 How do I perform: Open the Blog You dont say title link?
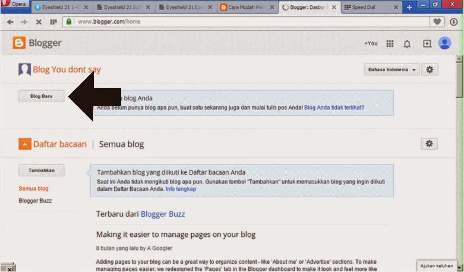[x=67, y=70]
